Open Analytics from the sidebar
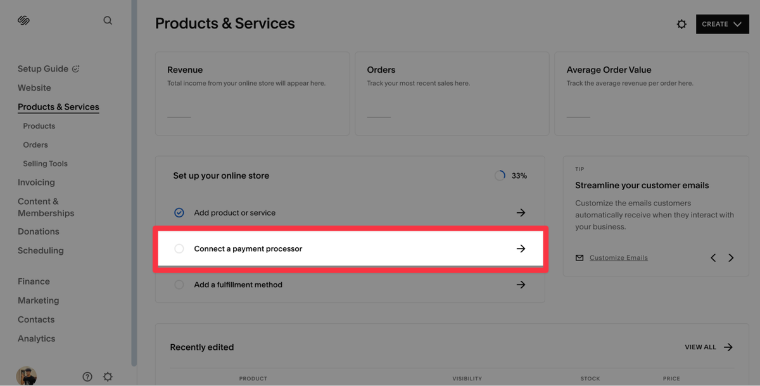This screenshot has height=386, width=760. [x=36, y=338]
